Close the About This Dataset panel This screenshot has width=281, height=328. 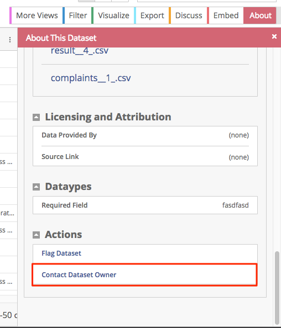(x=274, y=36)
